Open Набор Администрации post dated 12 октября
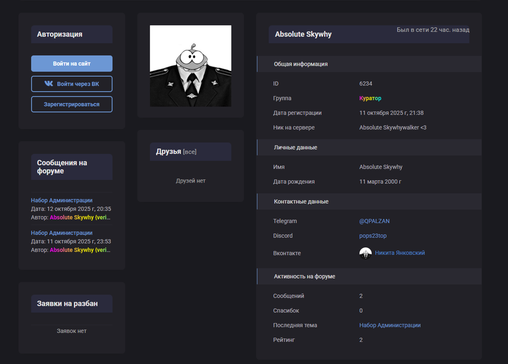This screenshot has width=508, height=364. [61, 200]
